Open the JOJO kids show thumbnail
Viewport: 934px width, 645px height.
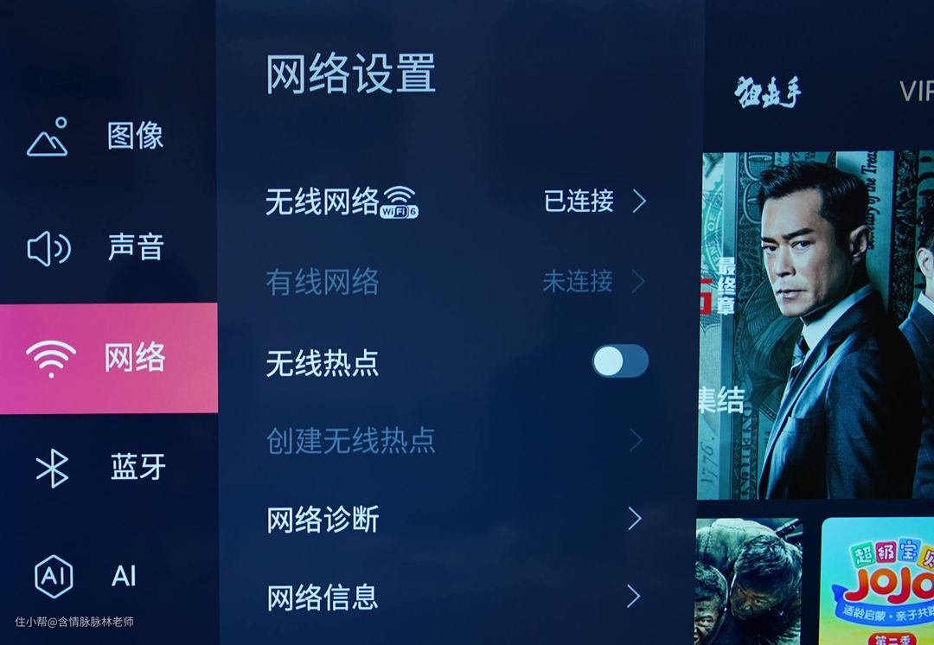pos(877,581)
